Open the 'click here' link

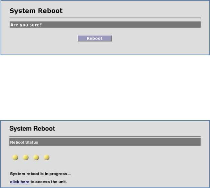pyautogui.click(x=20, y=182)
